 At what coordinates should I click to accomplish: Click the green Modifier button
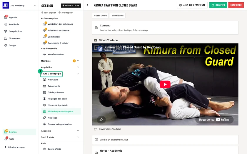coord(218,5)
